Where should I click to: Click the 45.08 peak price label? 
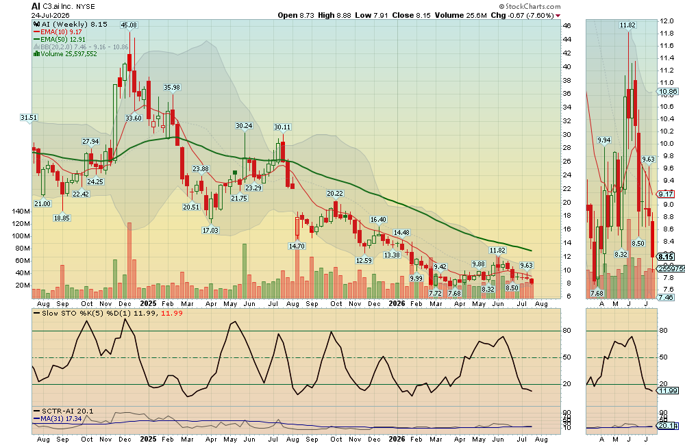pos(129,25)
